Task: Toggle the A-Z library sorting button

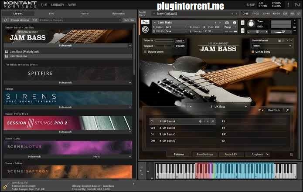Action: pyautogui.click(x=34, y=20)
